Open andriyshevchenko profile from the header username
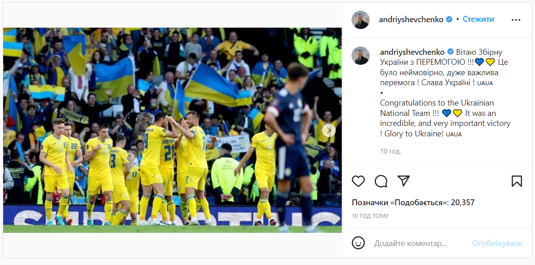This screenshot has height=265, width=535. tap(411, 19)
